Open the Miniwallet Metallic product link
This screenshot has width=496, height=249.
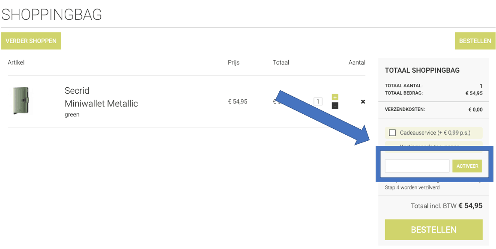[x=101, y=104]
